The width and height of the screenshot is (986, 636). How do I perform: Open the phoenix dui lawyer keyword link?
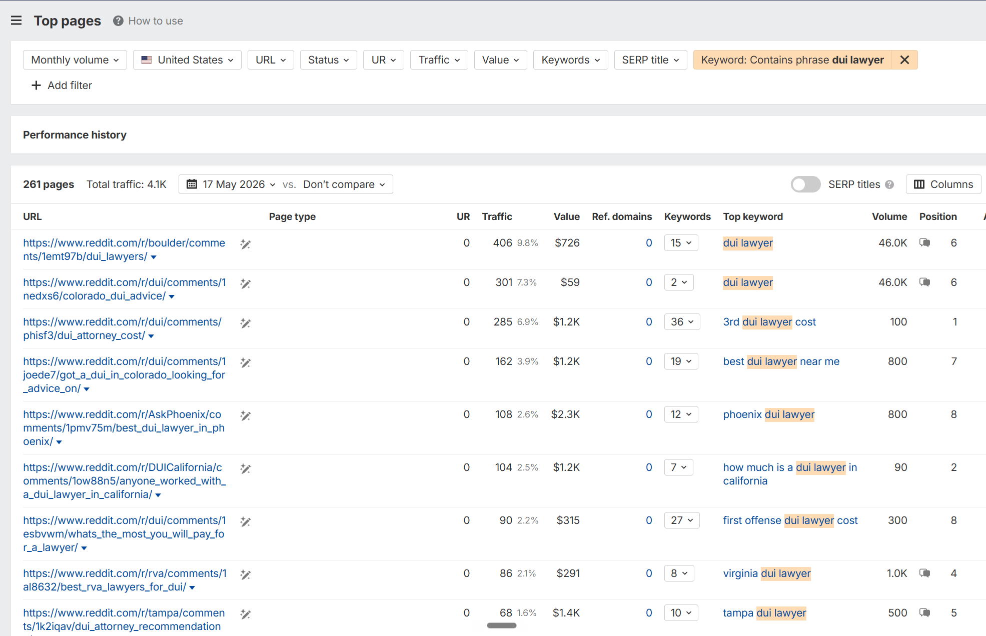click(x=769, y=414)
